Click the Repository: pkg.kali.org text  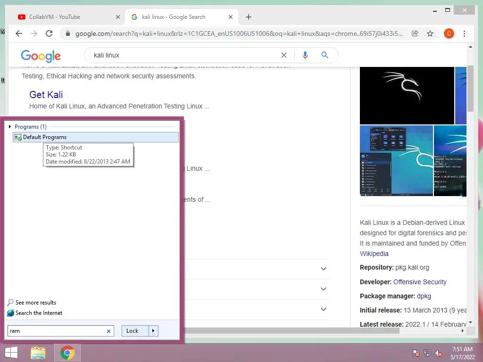394,268
